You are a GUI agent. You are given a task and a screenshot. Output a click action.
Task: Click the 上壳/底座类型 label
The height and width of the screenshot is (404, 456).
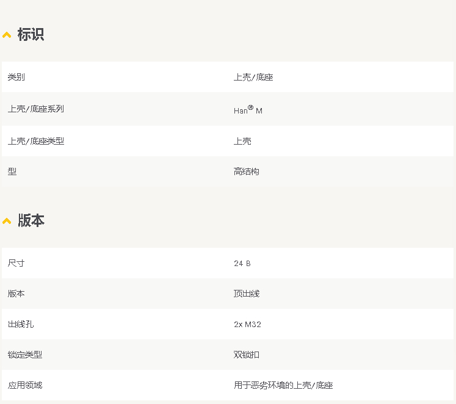(36, 141)
